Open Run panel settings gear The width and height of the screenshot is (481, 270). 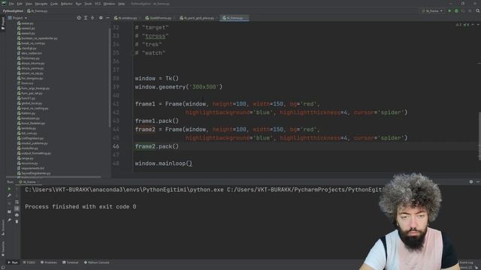tap(471, 181)
